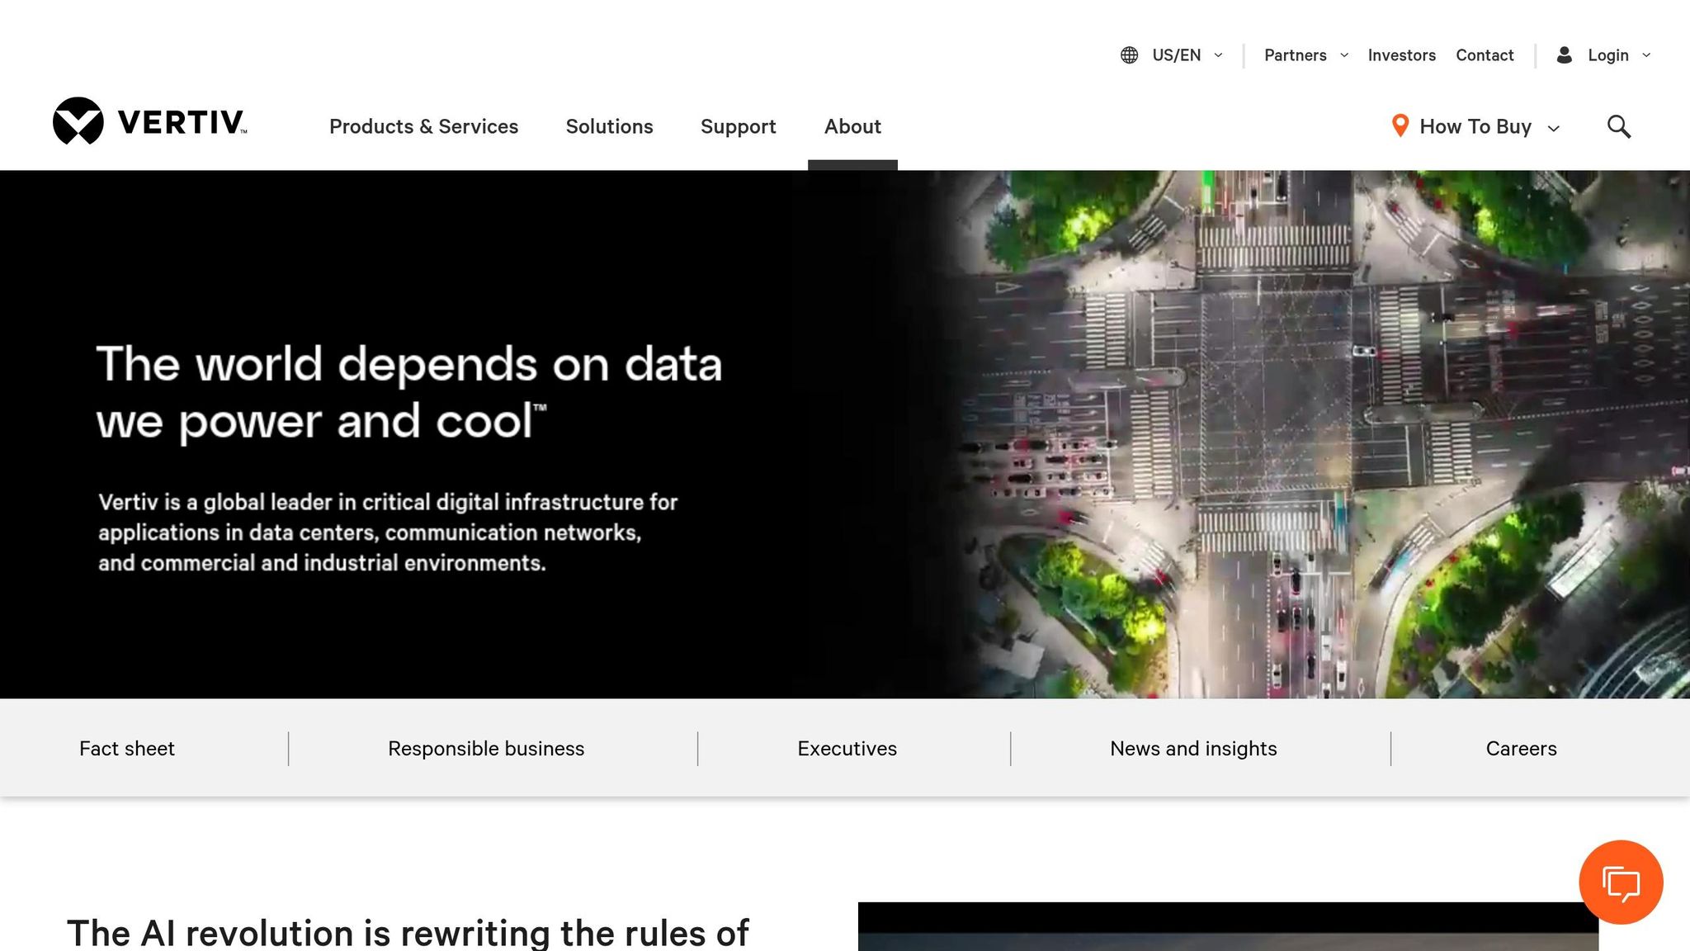Open the Fact sheet link
Viewport: 1690px width, 951px height.
pos(126,748)
